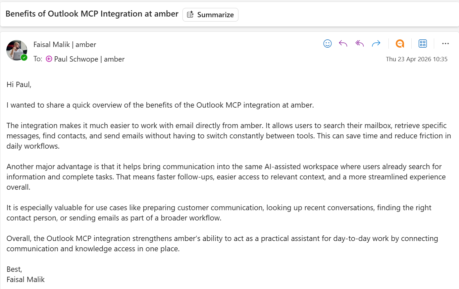Open the three-dot more actions menu
Viewport: 459px width, 289px height.
(x=445, y=44)
